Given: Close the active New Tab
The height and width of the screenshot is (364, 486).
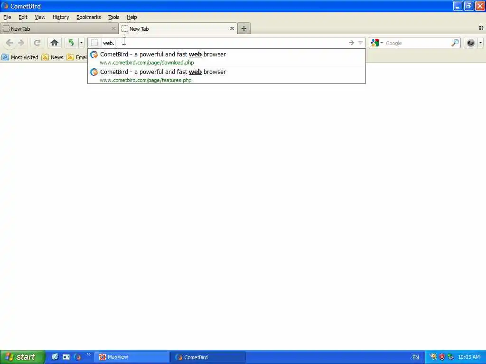Looking at the screenshot, I should tap(232, 28).
